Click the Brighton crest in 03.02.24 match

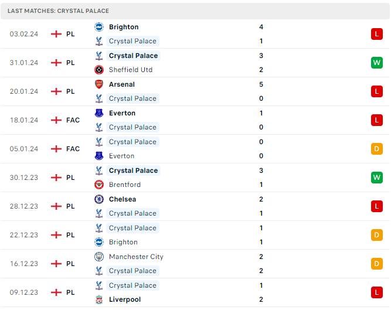point(99,27)
